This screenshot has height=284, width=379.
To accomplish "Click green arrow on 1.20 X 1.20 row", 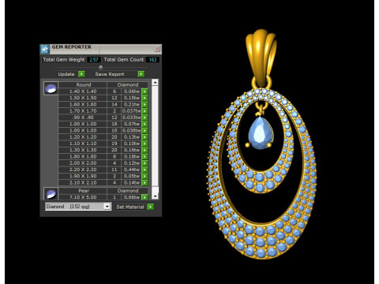I will click(x=144, y=137).
